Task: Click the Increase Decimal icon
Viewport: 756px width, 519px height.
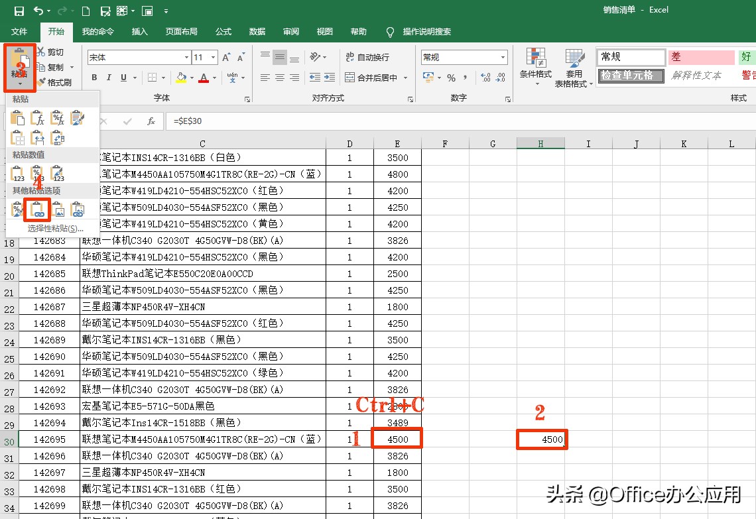Action: [485, 78]
